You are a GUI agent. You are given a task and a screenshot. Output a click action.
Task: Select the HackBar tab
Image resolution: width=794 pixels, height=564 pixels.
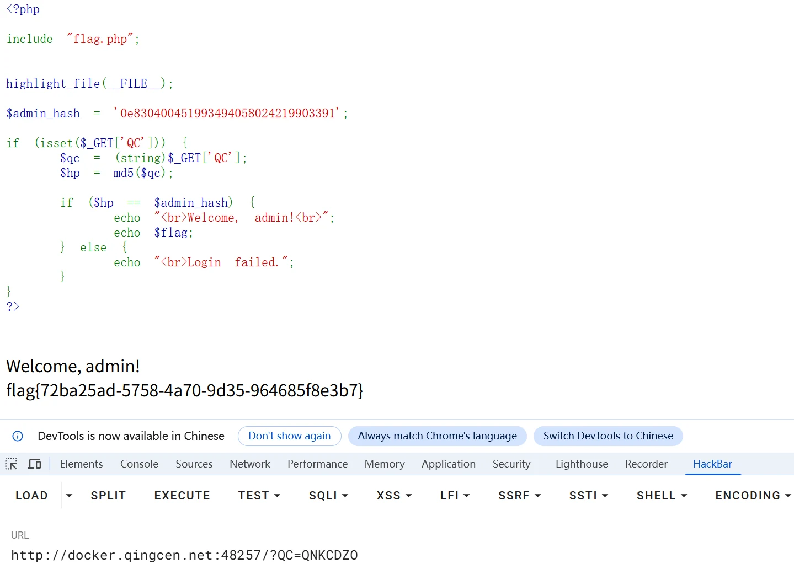[x=712, y=464]
